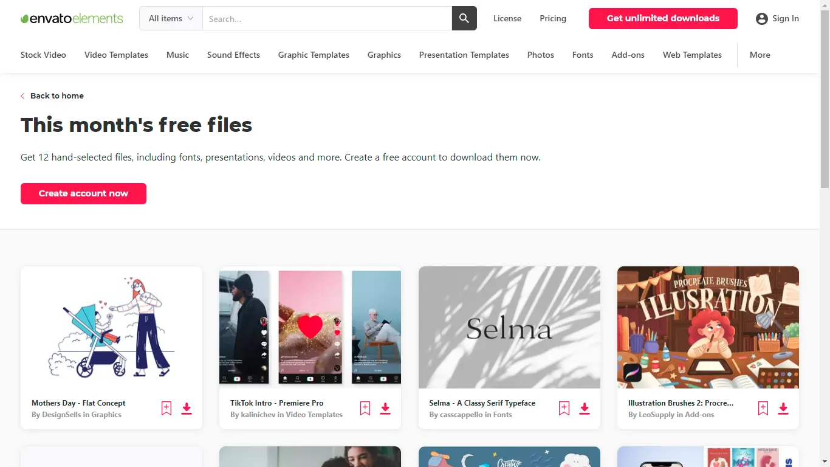Viewport: 830px width, 467px height.
Task: Click the Get unlimited downloads button
Action: (663, 18)
